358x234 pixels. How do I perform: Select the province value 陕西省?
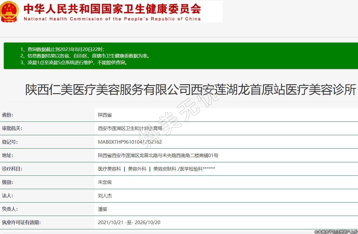click(x=105, y=115)
